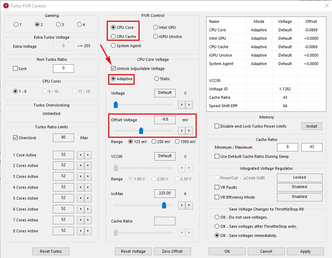Click the PowerCut Locked button
The image size is (332, 258).
coord(300,178)
